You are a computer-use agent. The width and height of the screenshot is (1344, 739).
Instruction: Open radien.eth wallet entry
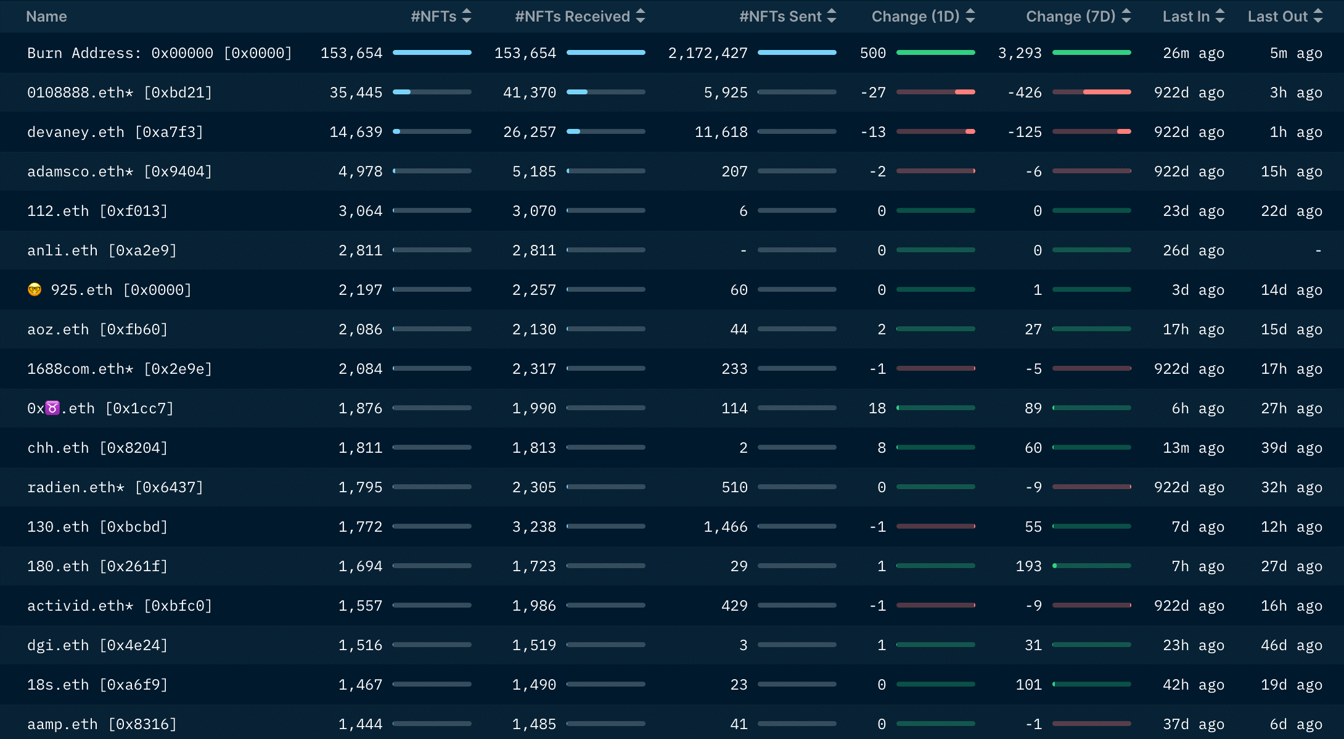(x=115, y=487)
